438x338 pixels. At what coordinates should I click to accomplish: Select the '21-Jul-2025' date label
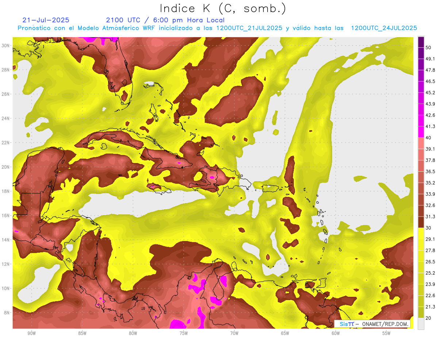coord(46,20)
